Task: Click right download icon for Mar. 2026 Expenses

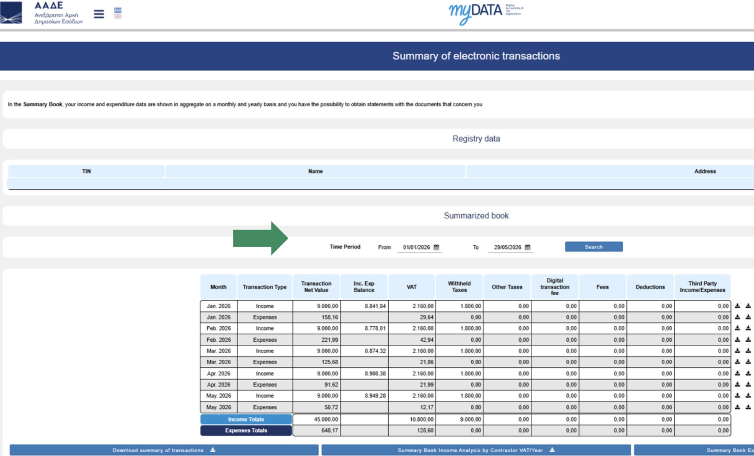Action: pos(748,362)
